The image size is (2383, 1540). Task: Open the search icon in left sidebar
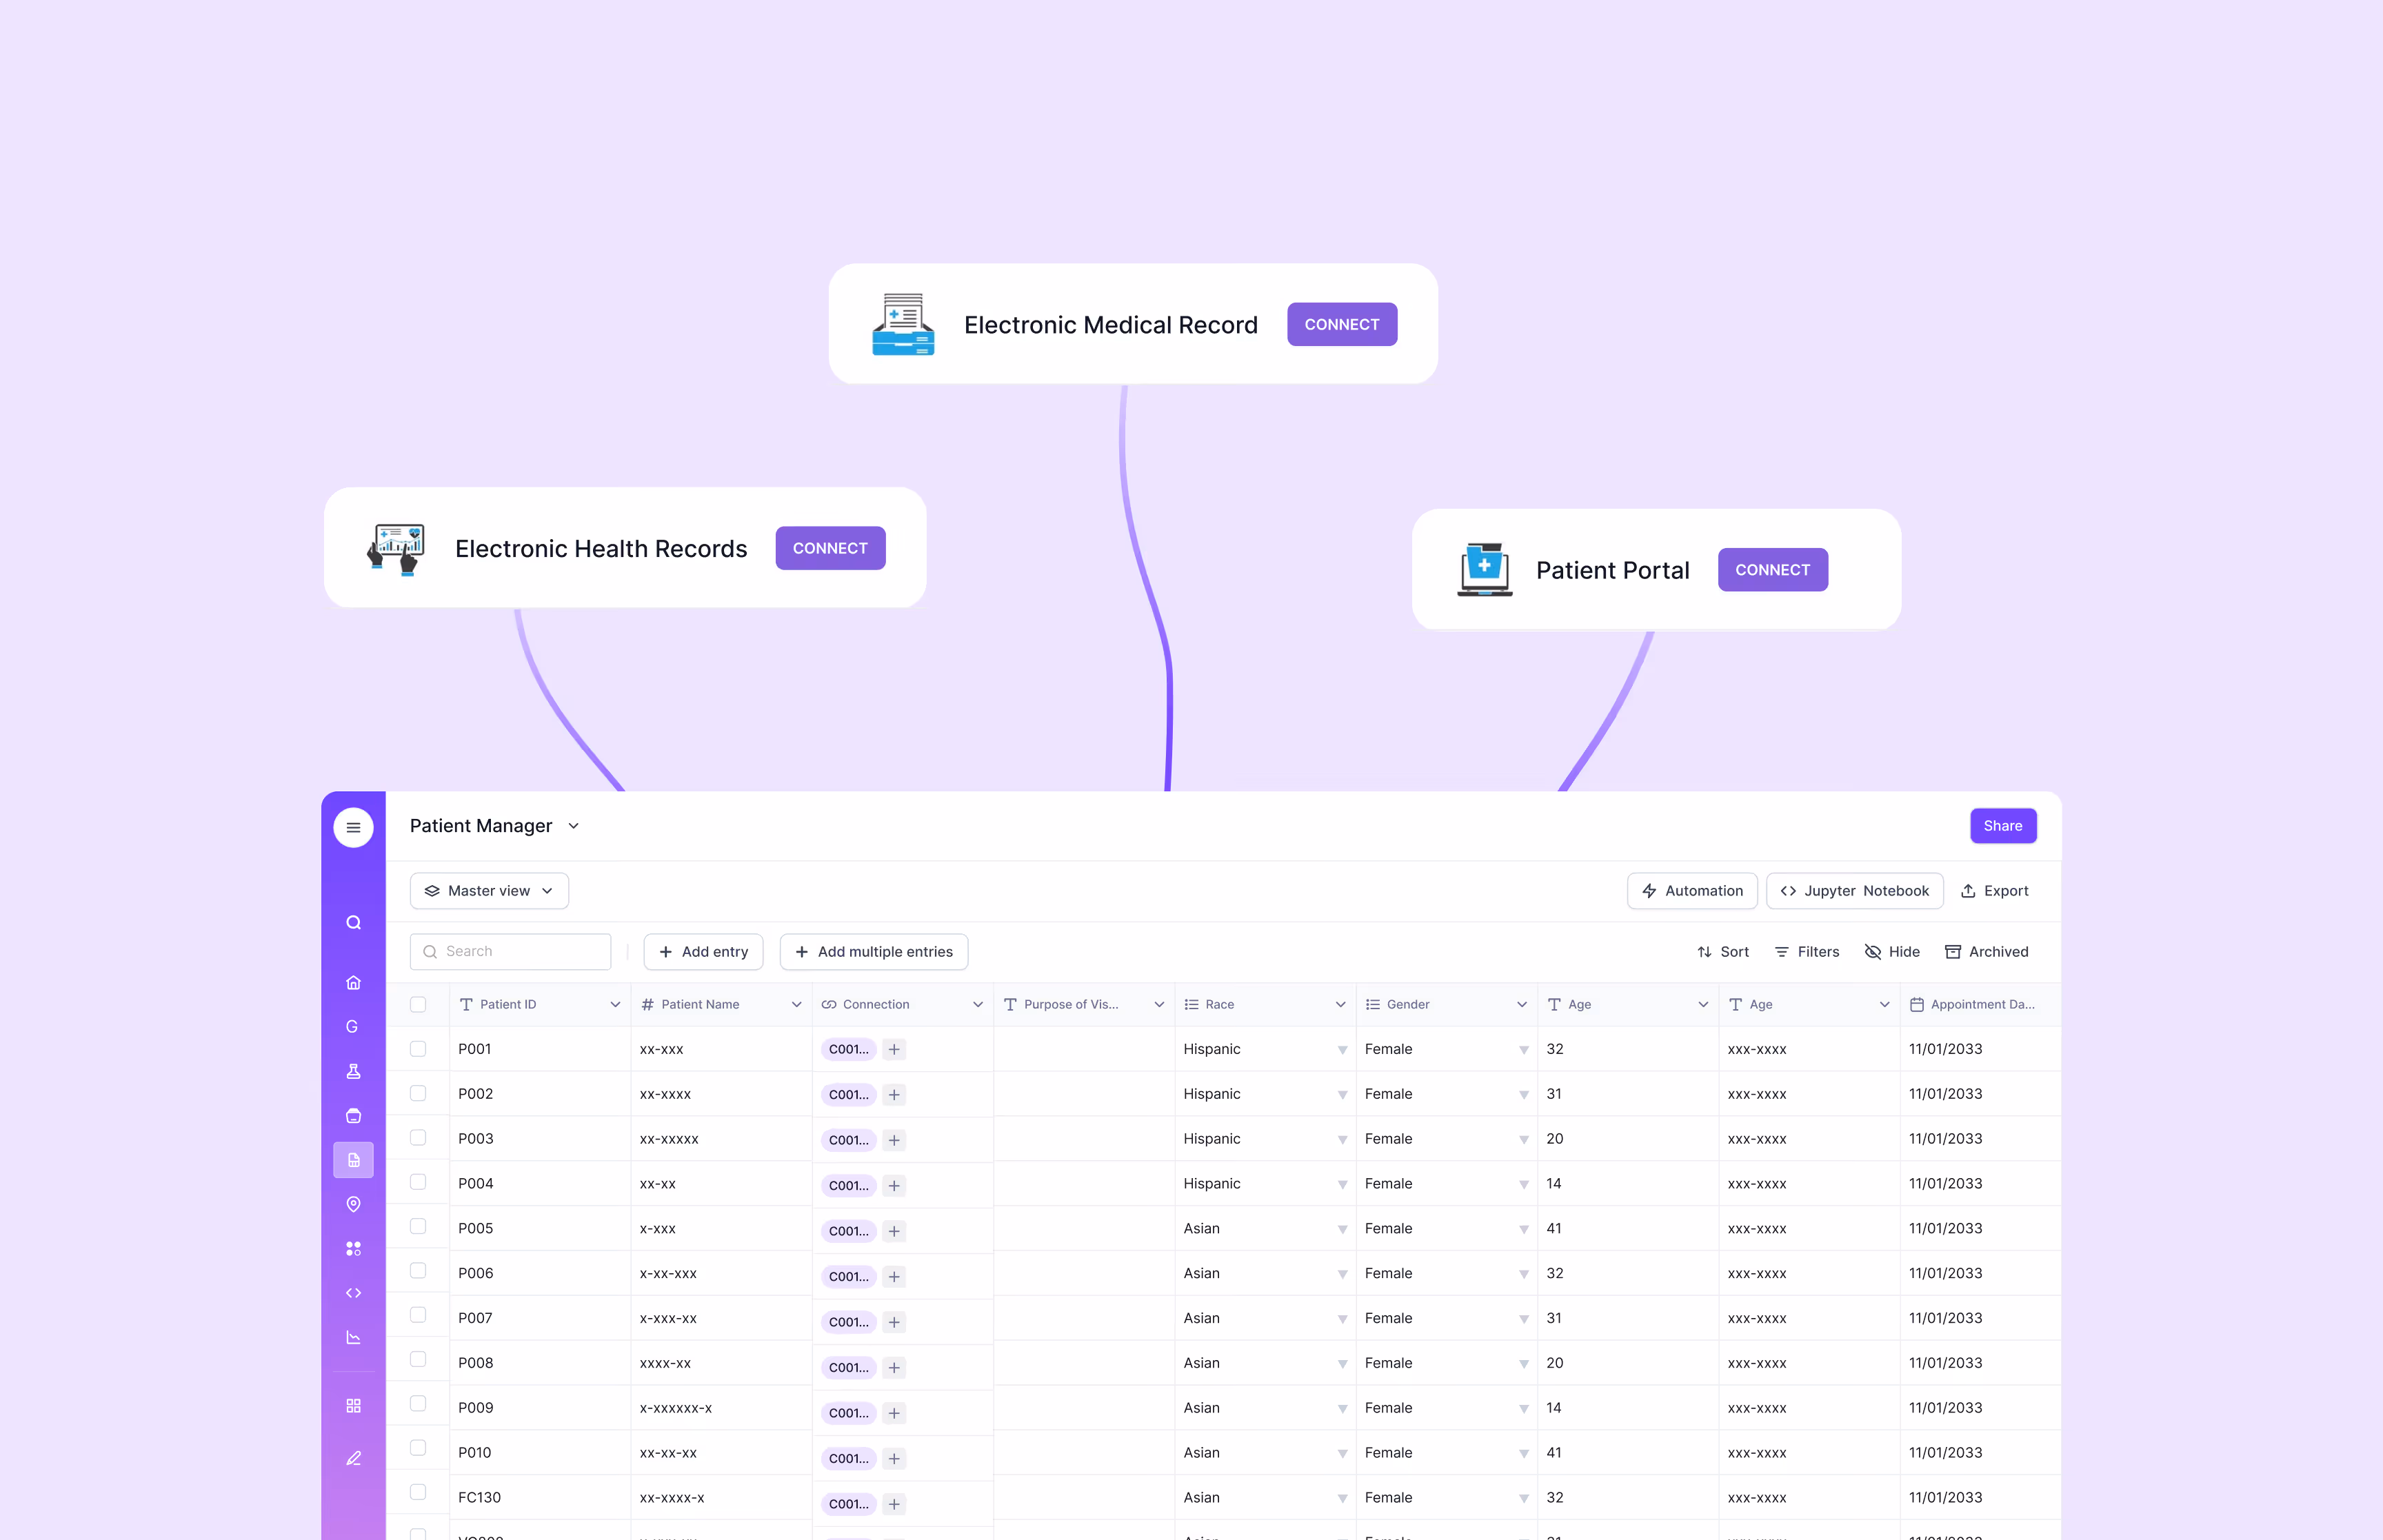pyautogui.click(x=353, y=922)
